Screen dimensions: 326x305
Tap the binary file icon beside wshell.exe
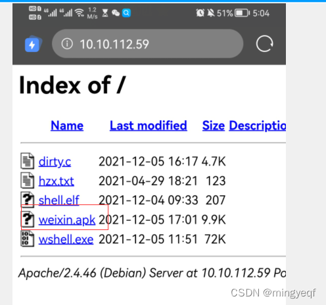(x=28, y=239)
